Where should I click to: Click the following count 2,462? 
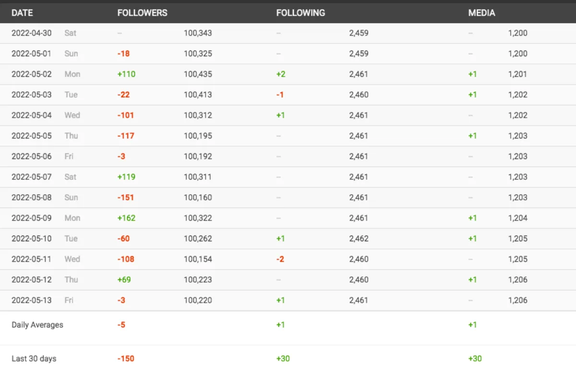coord(359,238)
